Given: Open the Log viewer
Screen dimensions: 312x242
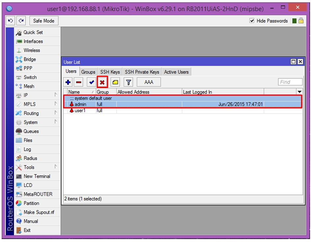Looking at the screenshot, I should click(x=38, y=149).
